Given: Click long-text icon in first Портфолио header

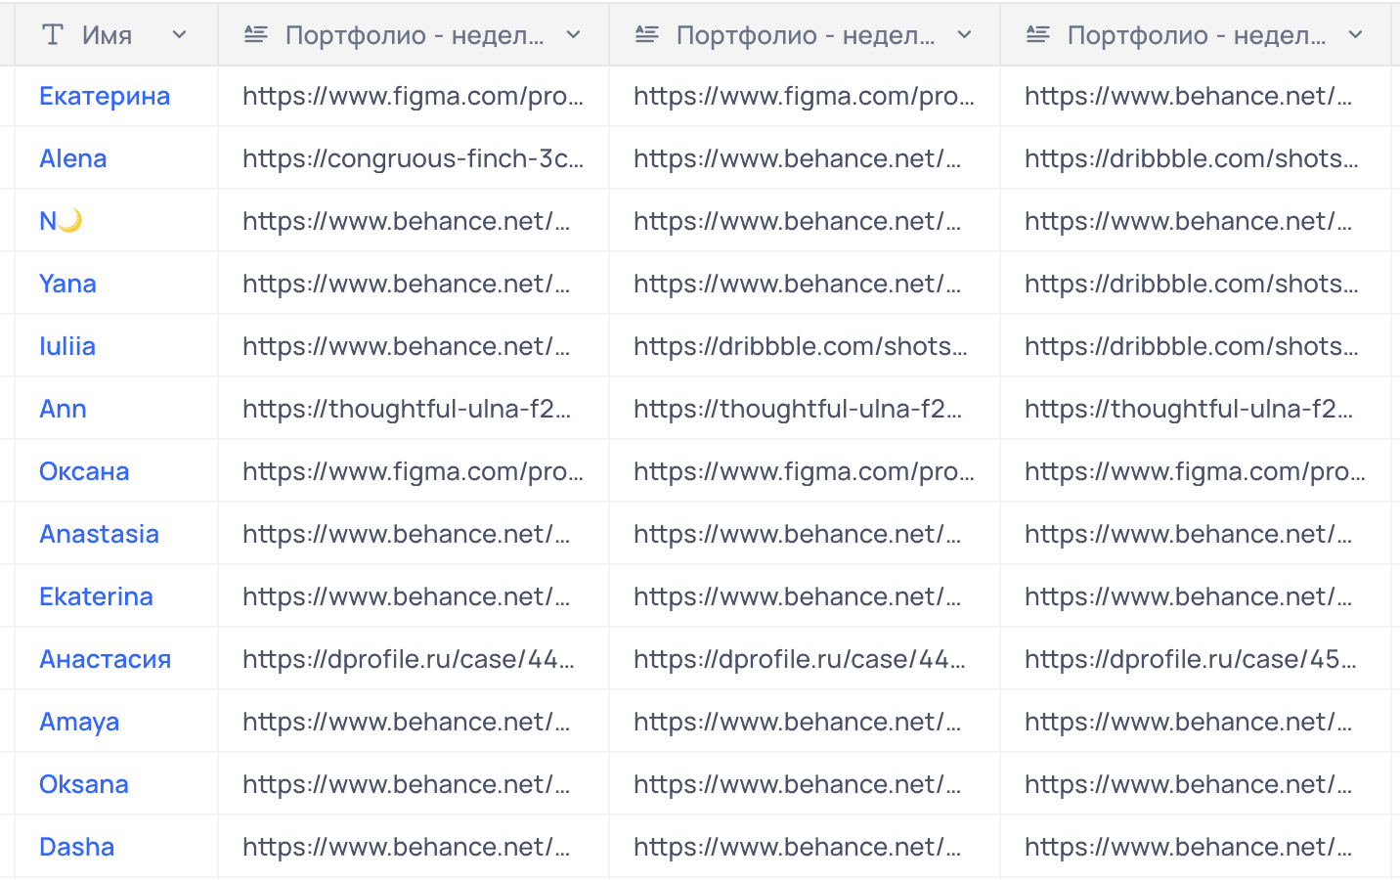Looking at the screenshot, I should tap(255, 35).
